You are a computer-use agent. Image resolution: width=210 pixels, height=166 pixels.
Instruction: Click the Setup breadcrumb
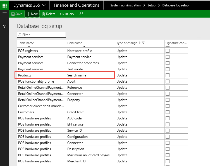(x=151, y=5)
